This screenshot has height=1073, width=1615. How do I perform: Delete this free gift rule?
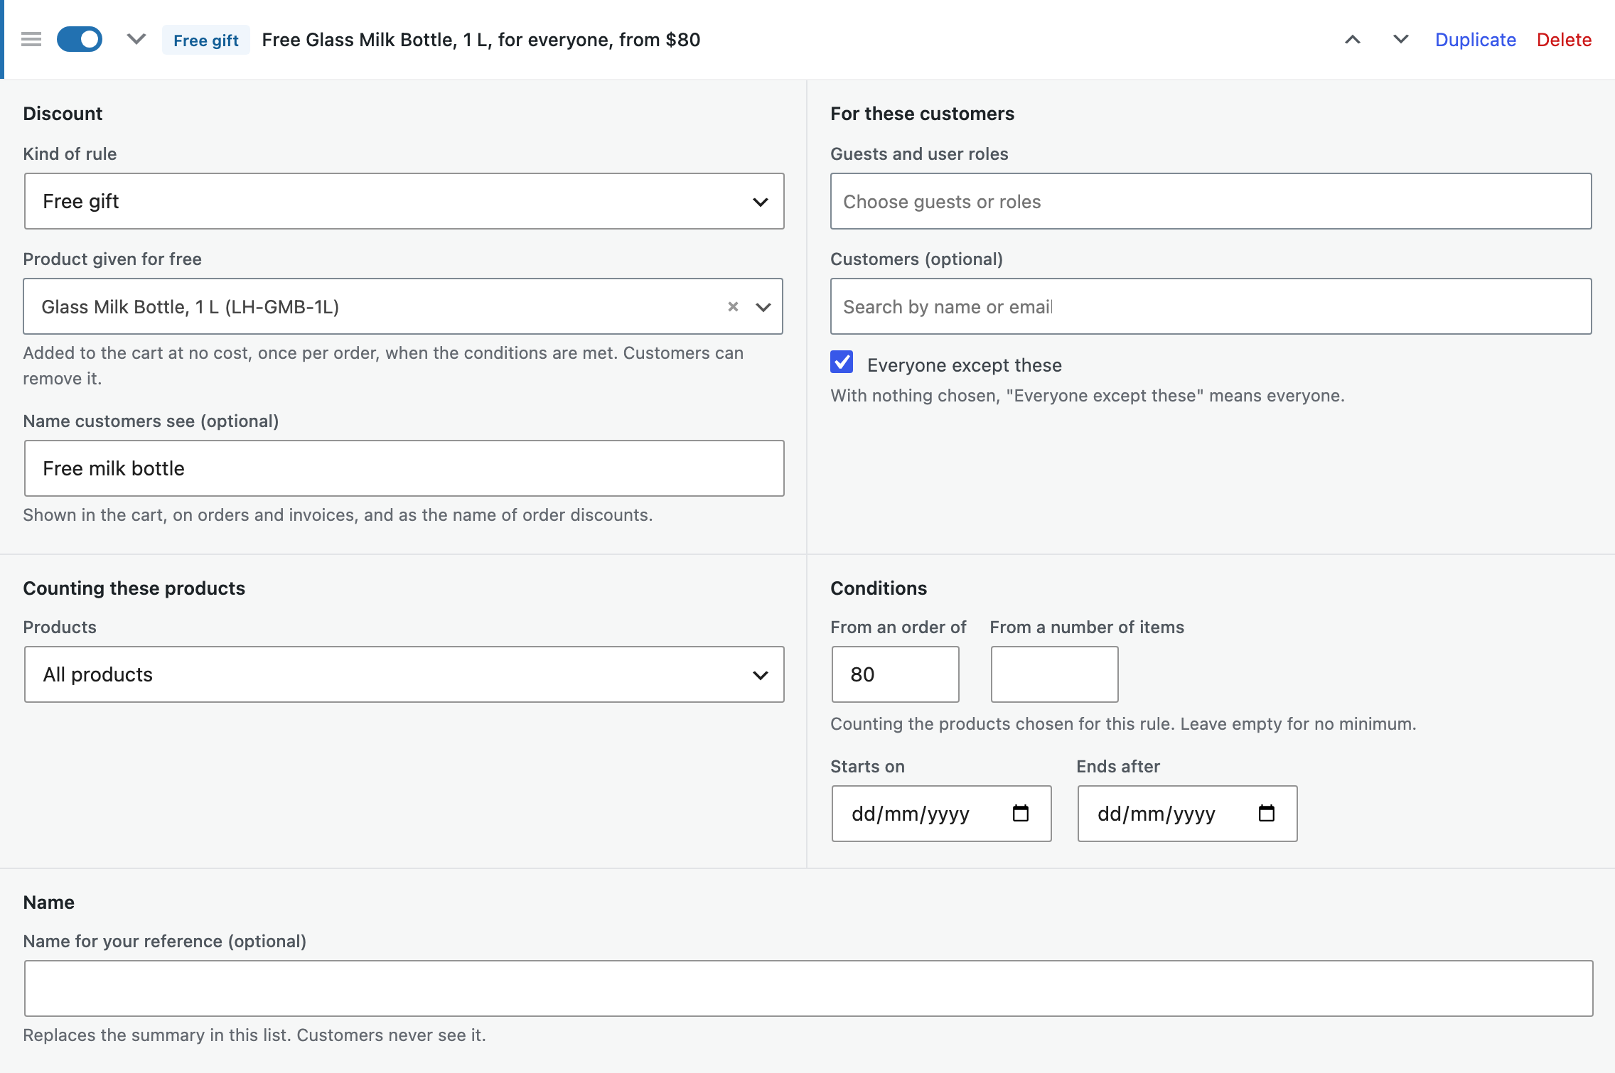(x=1564, y=40)
